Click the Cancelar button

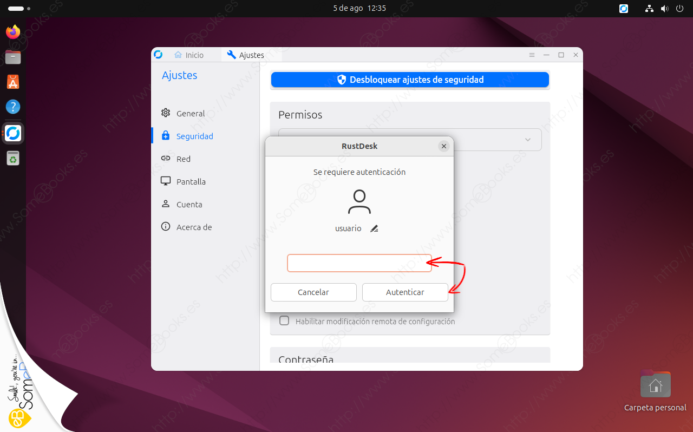click(x=313, y=292)
